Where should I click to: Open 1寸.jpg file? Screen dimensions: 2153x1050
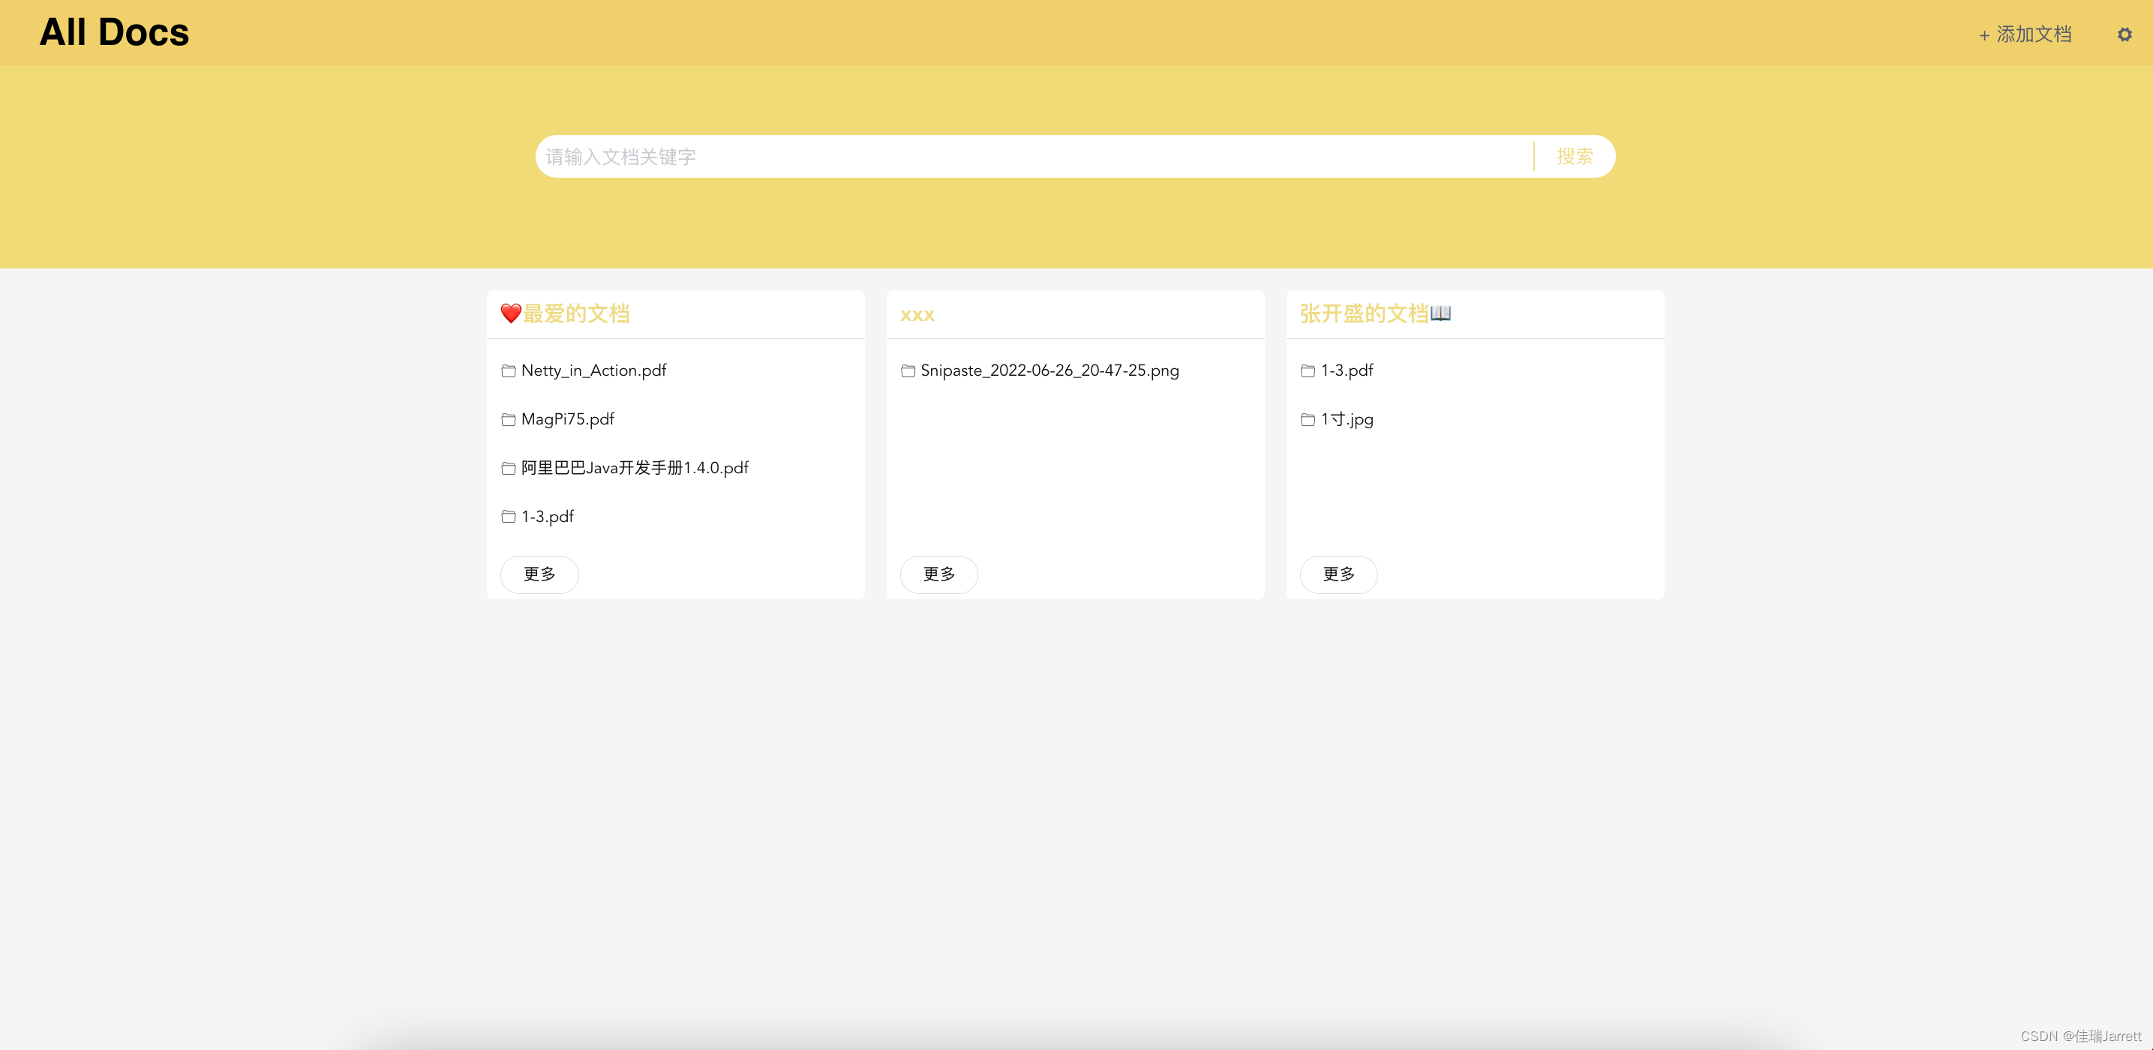pos(1347,419)
